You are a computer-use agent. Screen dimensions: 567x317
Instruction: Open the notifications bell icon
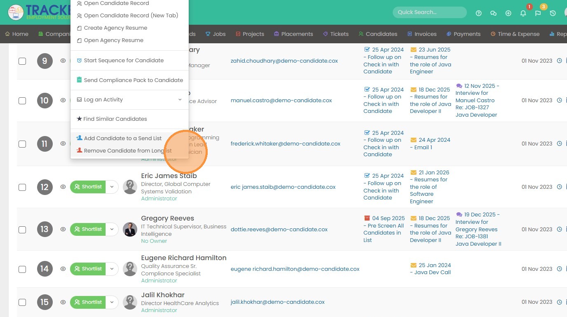click(523, 13)
